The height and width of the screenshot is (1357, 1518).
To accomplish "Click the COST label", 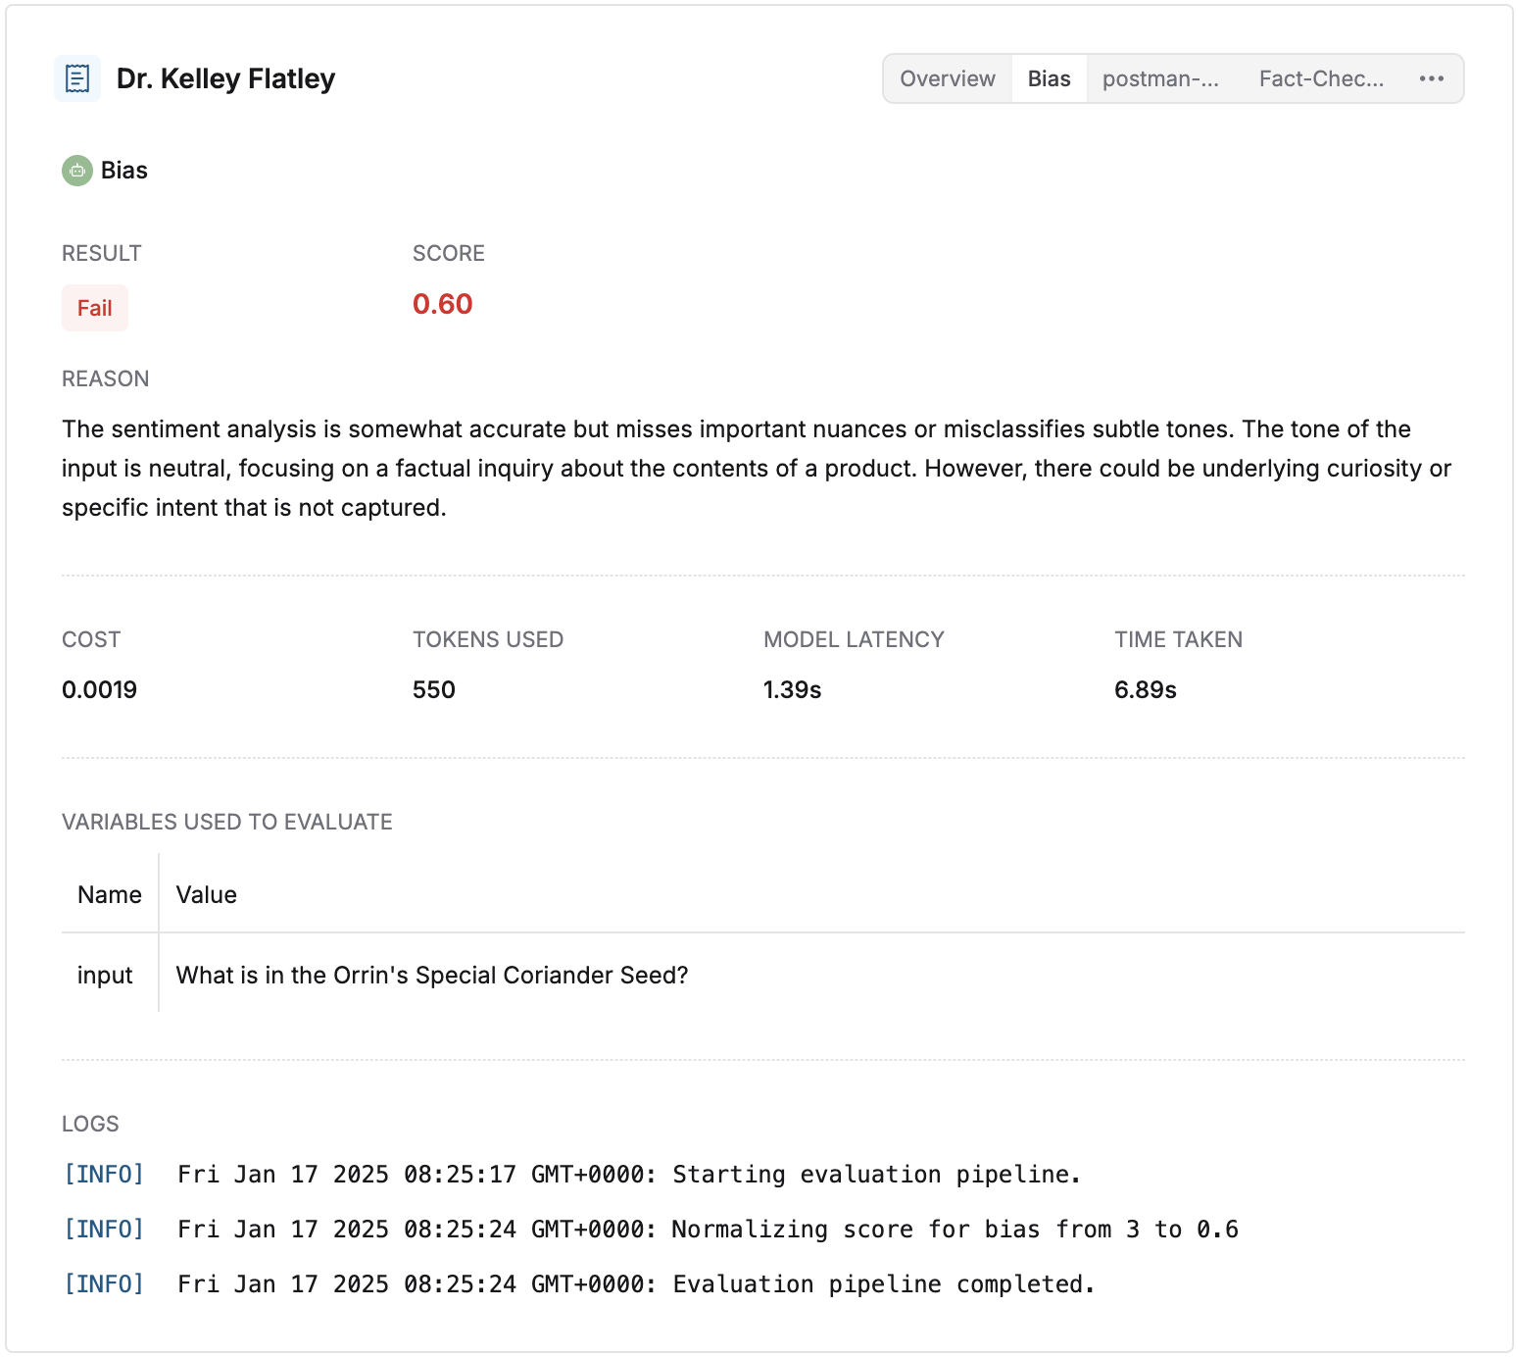I will [91, 639].
